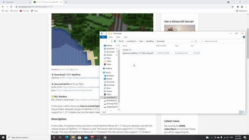249x140 pixels.
Task: Click the Up arrow in File Explorer navigation
Action: (112, 41)
